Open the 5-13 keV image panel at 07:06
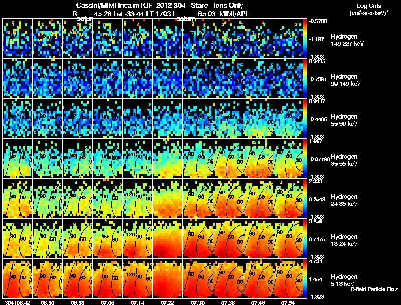Viewport: 401px width, 305px height. point(107,278)
